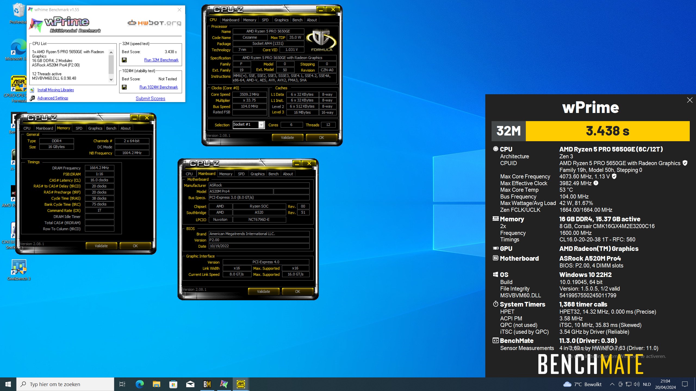This screenshot has width=696, height=391.
Task: Click Submit Scores link in wPrime
Action: coord(150,98)
